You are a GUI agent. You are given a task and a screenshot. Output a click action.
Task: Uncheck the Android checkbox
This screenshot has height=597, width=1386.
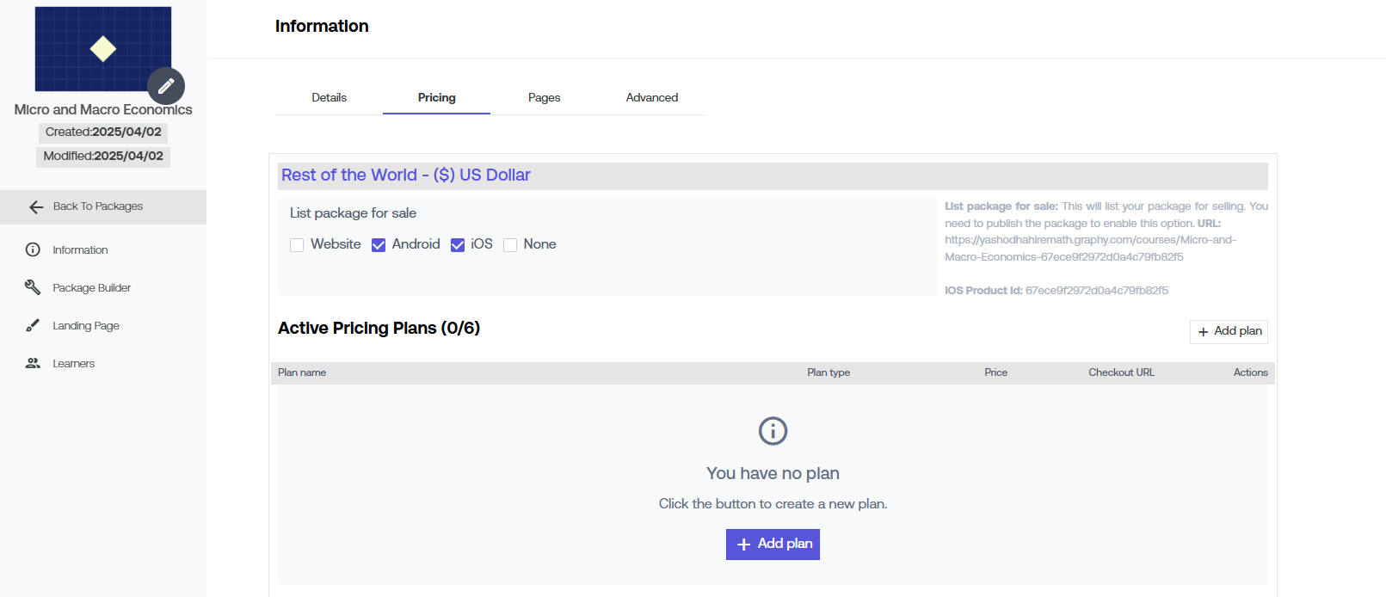[x=379, y=245]
